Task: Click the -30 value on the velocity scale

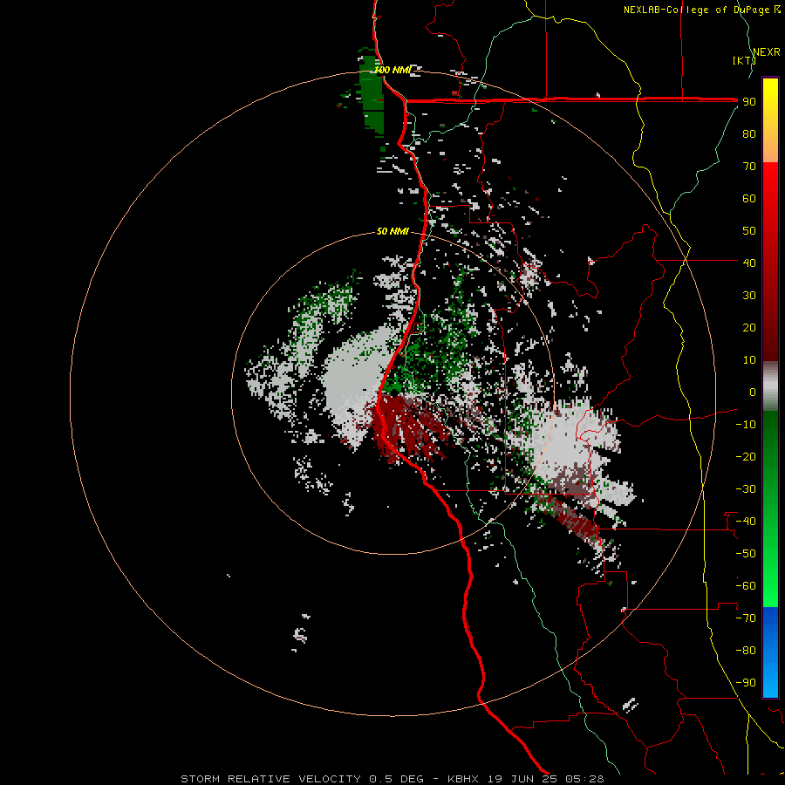Action: tap(746, 489)
